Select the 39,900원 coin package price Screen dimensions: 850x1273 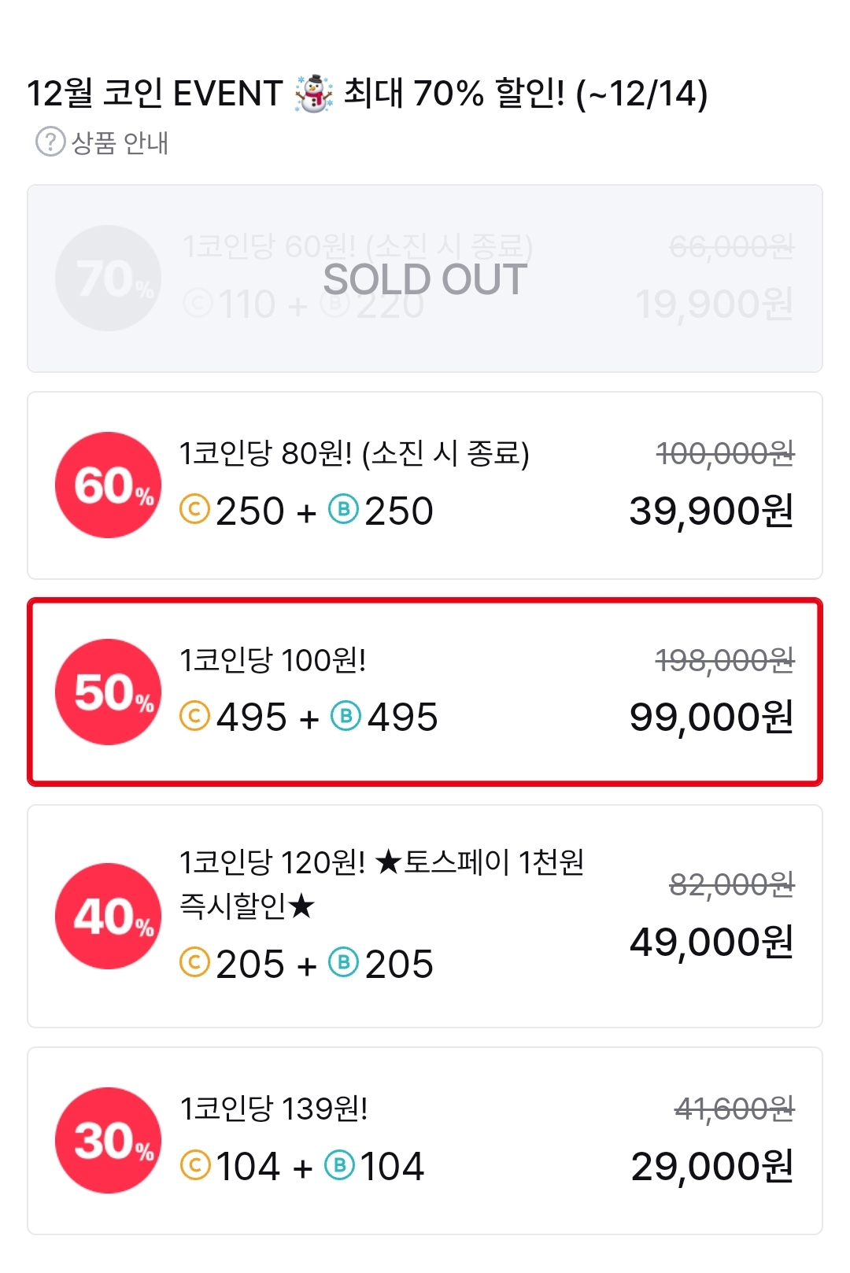[x=711, y=511]
